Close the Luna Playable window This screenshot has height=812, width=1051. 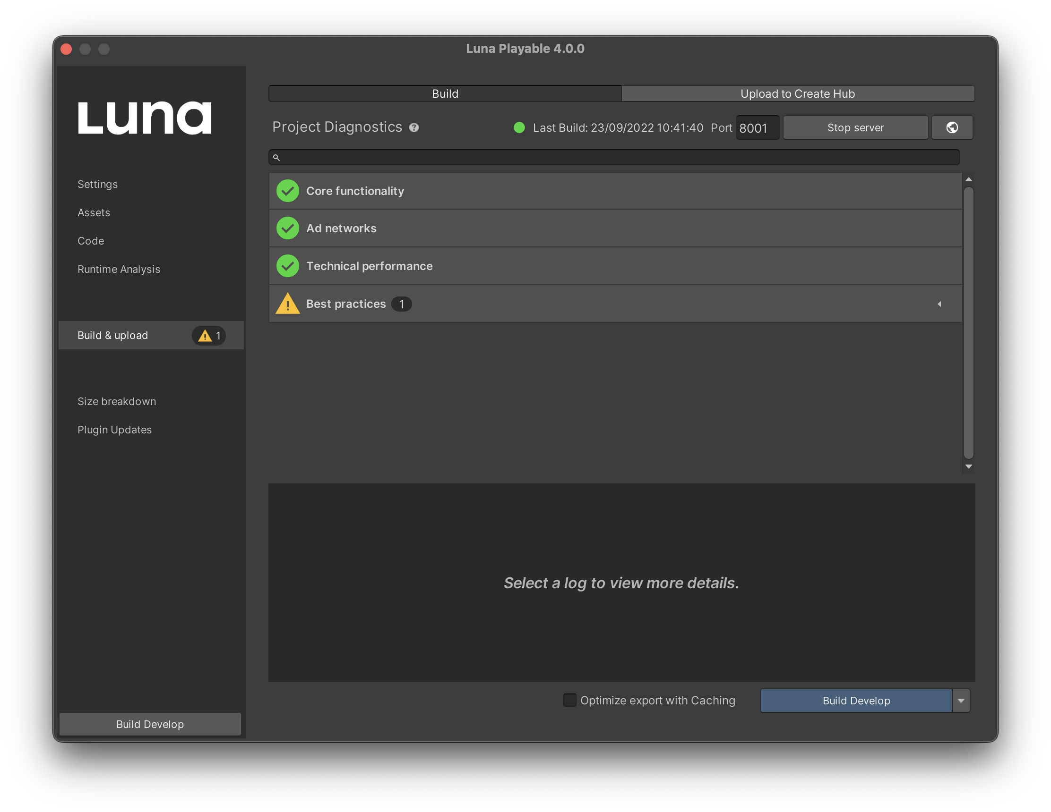[x=67, y=49]
